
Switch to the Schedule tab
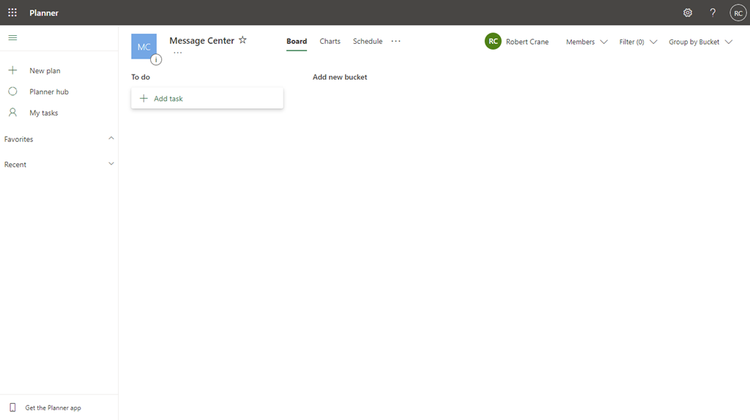(x=368, y=41)
